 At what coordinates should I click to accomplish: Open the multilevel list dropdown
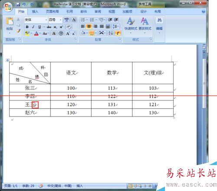(x=102, y=20)
